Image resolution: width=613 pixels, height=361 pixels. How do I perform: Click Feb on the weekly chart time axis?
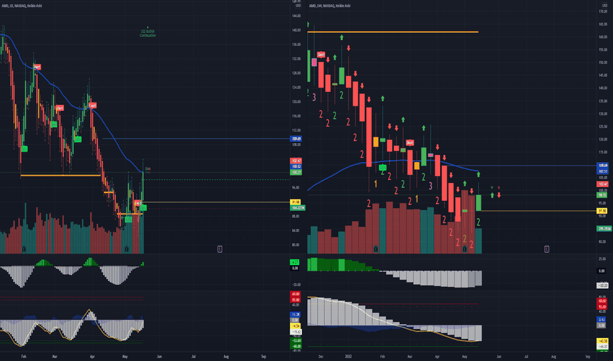click(x=382, y=356)
